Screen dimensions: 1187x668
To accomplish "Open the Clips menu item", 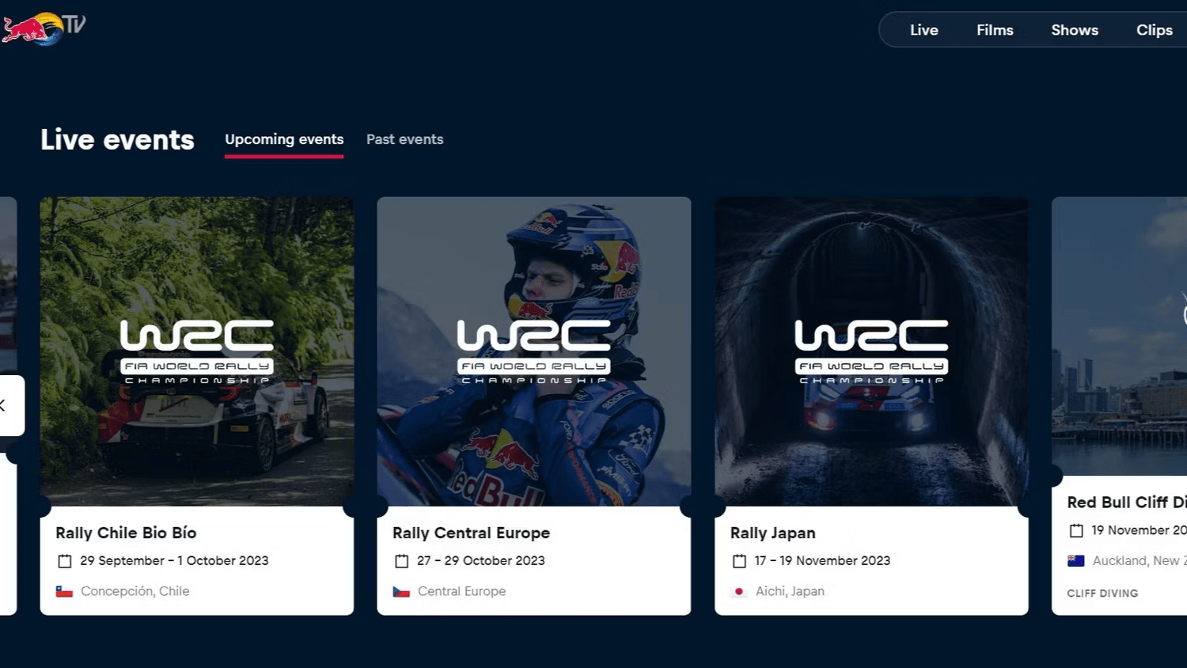I will [1154, 30].
